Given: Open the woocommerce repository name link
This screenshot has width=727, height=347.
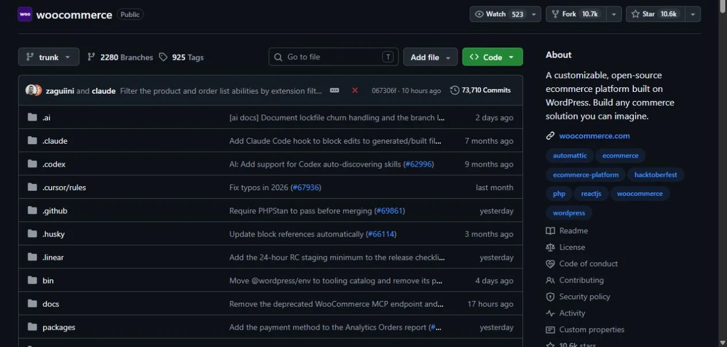Looking at the screenshot, I should [74, 15].
